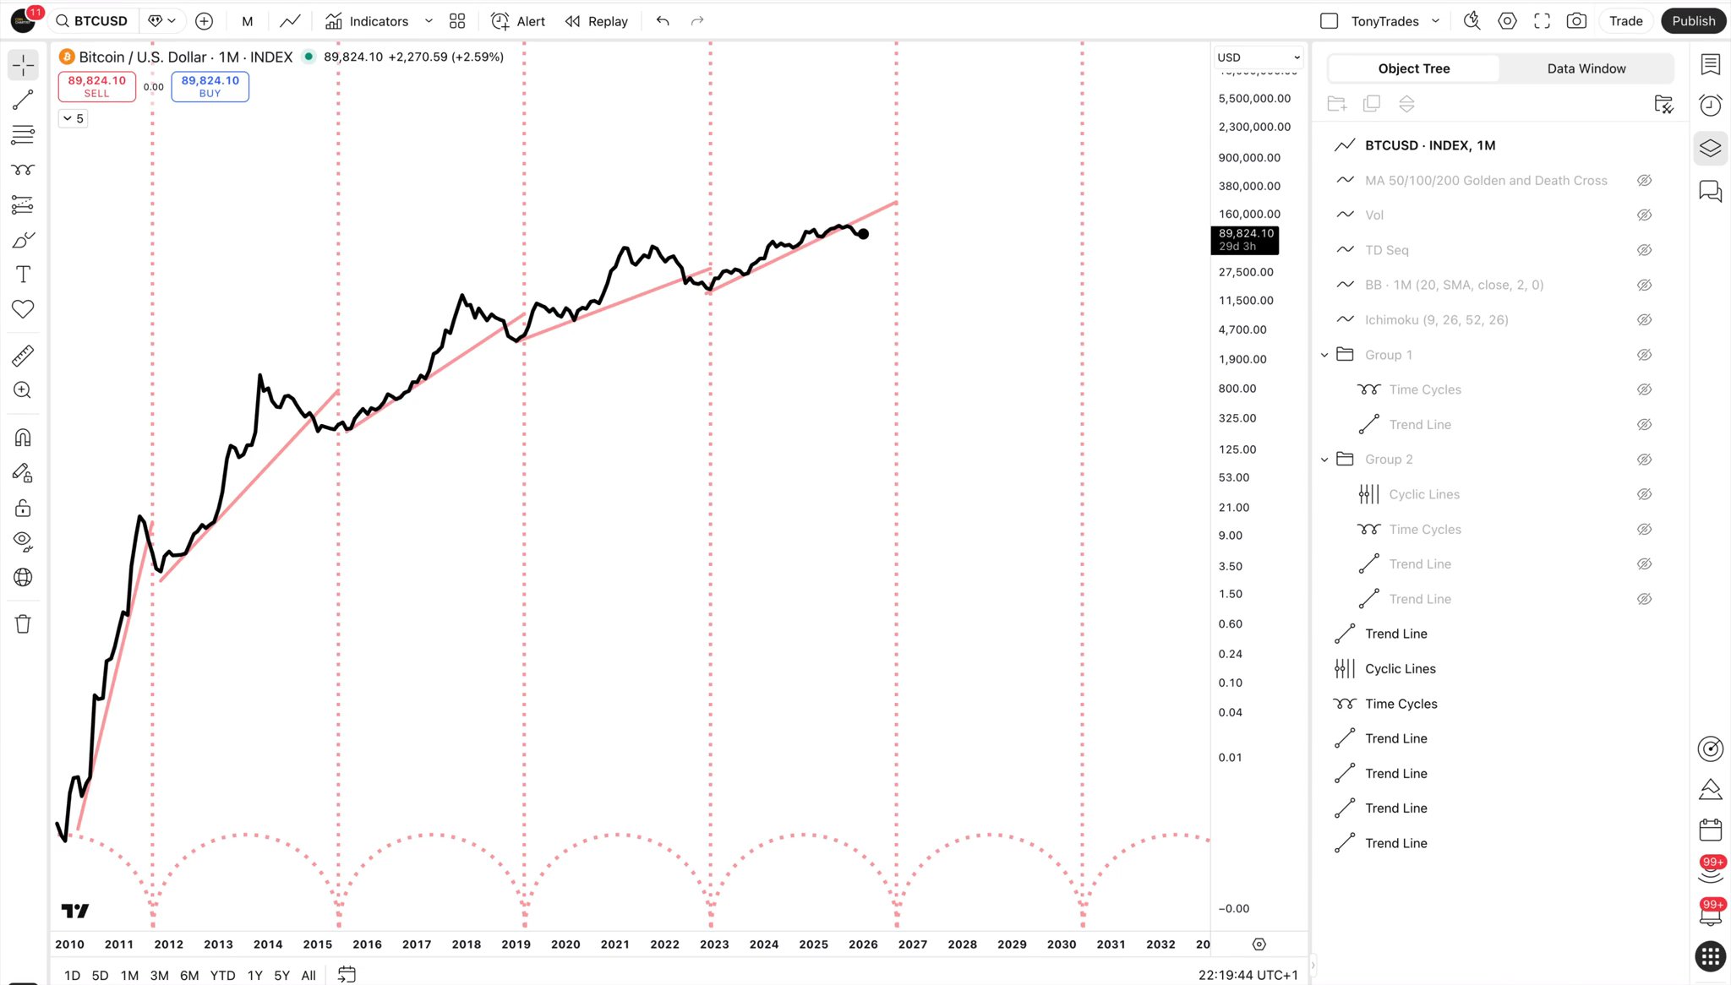The width and height of the screenshot is (1731, 985).
Task: Add a symbol to compare
Action: [204, 21]
